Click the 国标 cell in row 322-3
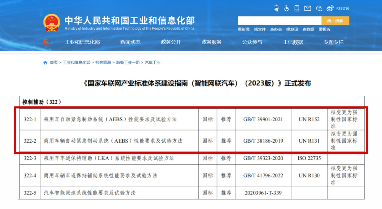The image size is (382, 209). coord(207,158)
